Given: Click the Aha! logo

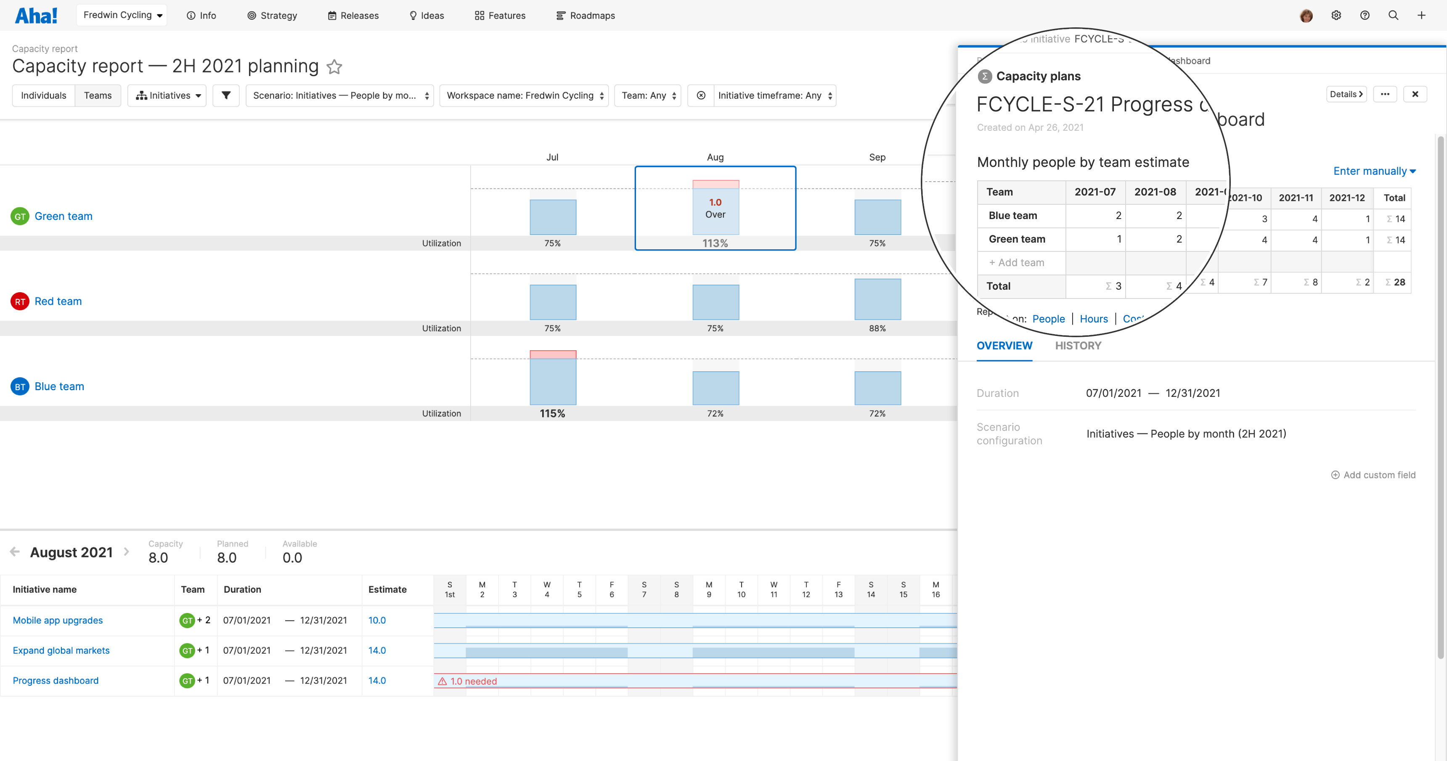Looking at the screenshot, I should (35, 15).
